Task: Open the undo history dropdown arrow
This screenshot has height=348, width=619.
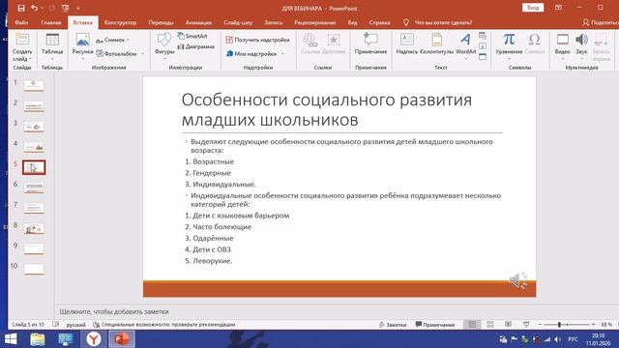Action: click(x=43, y=8)
